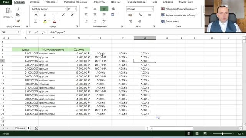246x138 pixels.
Task: Open Стили ячеек menu
Action: click(x=171, y=21)
